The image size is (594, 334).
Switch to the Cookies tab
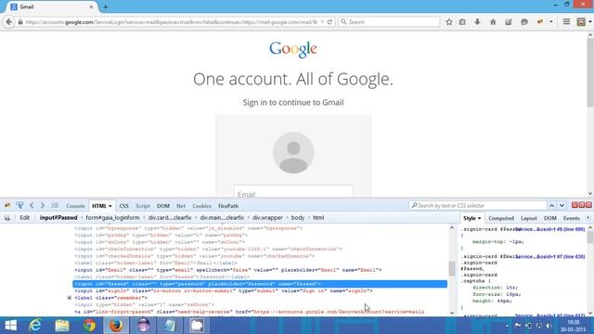click(201, 206)
